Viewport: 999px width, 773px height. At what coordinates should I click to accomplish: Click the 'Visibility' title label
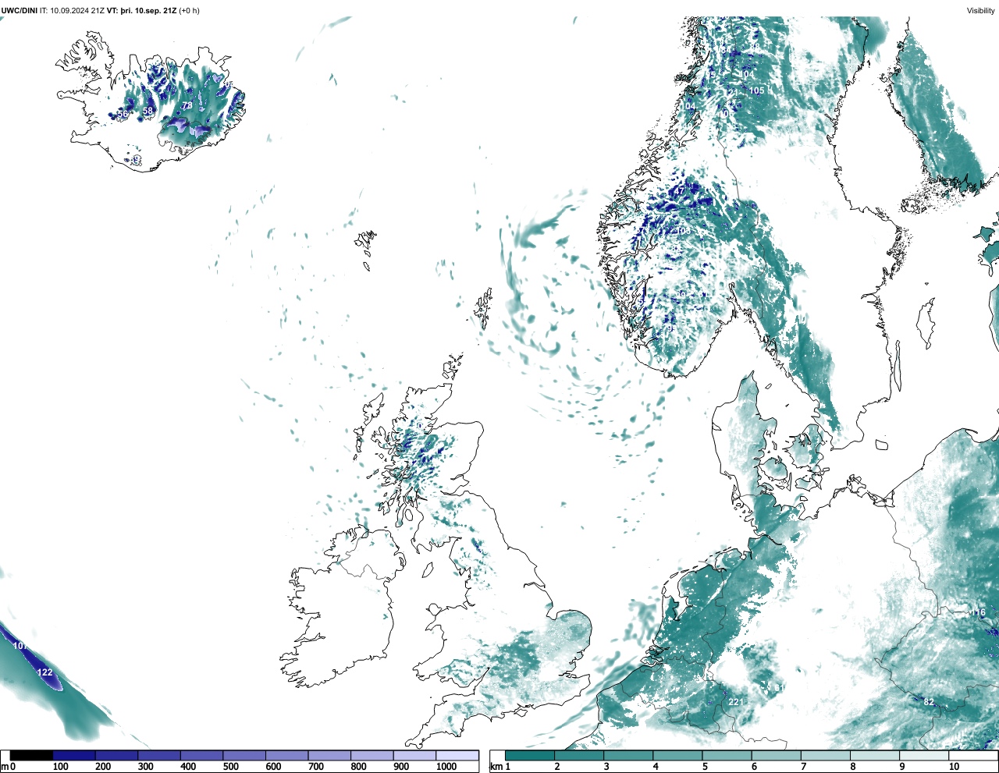980,11
